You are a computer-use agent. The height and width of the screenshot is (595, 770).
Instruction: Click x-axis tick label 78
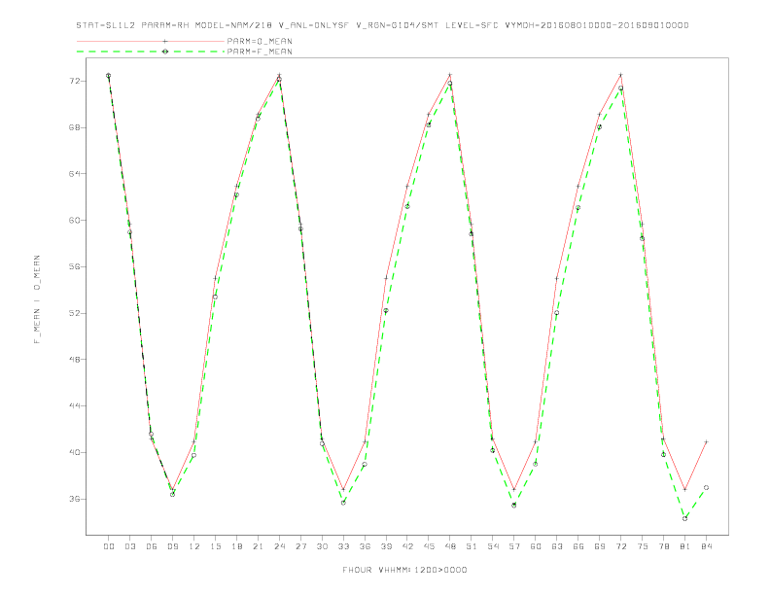(x=663, y=546)
